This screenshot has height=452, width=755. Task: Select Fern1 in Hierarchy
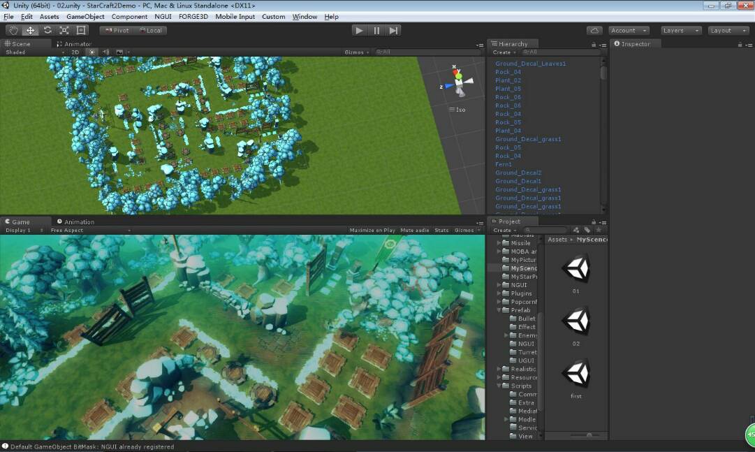coord(503,164)
